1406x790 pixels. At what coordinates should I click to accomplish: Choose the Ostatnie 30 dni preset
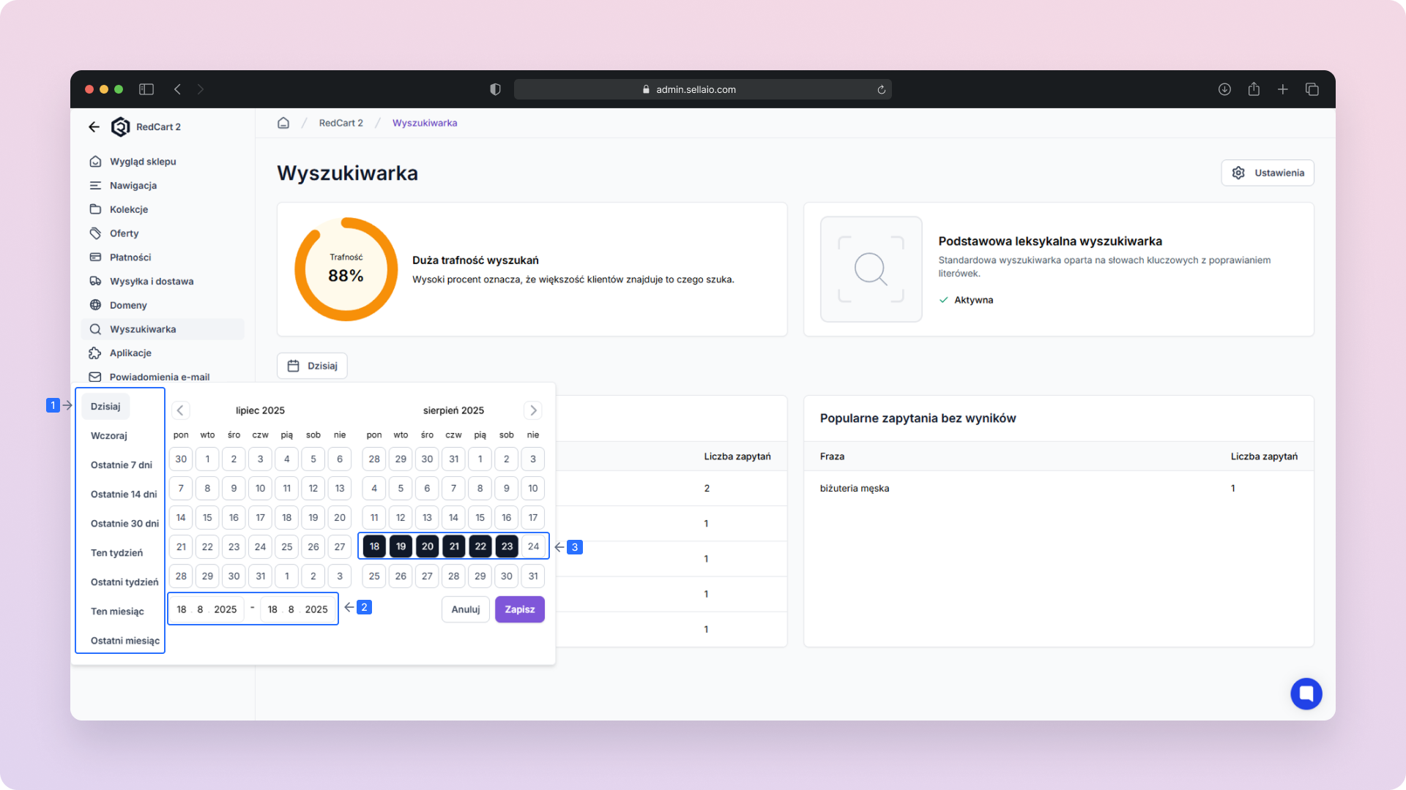tap(124, 524)
